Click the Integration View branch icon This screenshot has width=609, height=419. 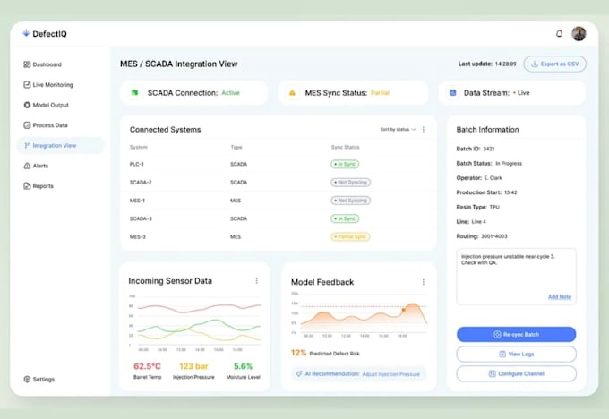(27, 146)
